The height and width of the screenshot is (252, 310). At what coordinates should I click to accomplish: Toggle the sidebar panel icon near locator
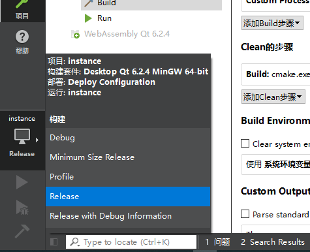[x=54, y=242]
